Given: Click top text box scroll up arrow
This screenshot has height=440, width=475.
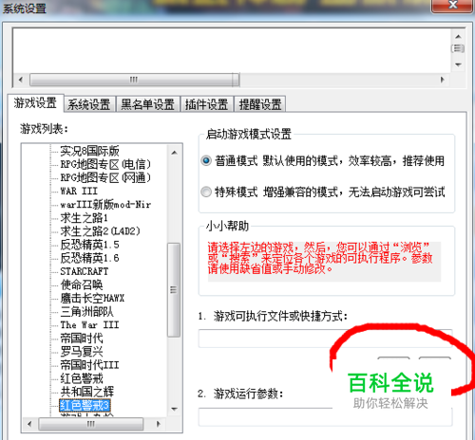Looking at the screenshot, I should [x=458, y=37].
